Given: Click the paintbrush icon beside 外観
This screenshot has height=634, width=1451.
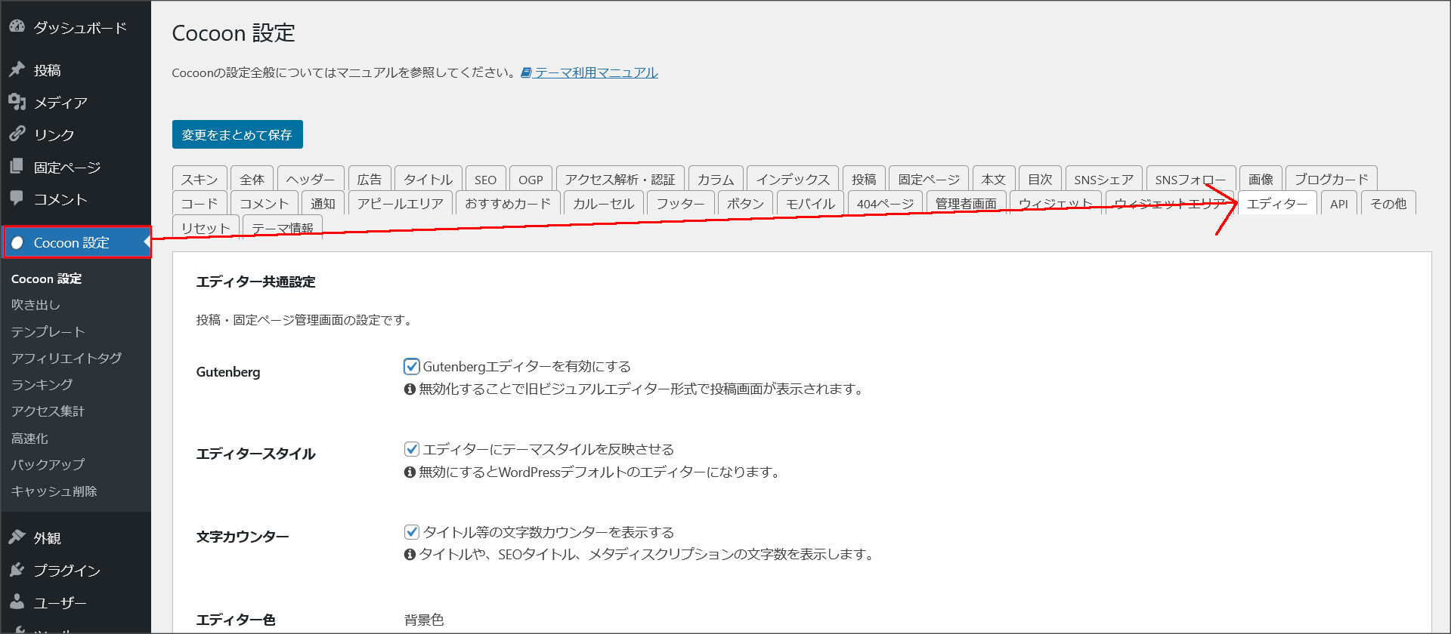Looking at the screenshot, I should pyautogui.click(x=17, y=537).
